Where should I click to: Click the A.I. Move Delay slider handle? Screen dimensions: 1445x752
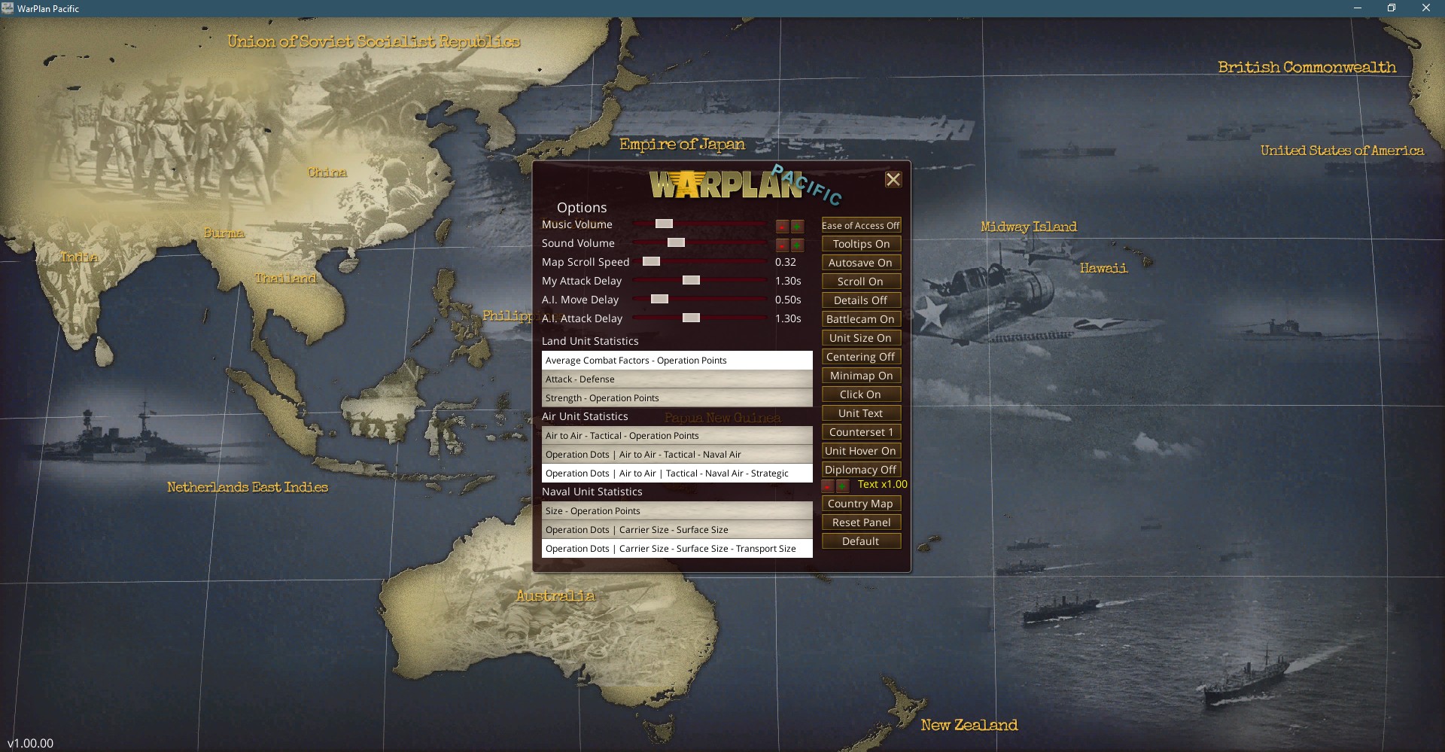(x=659, y=299)
